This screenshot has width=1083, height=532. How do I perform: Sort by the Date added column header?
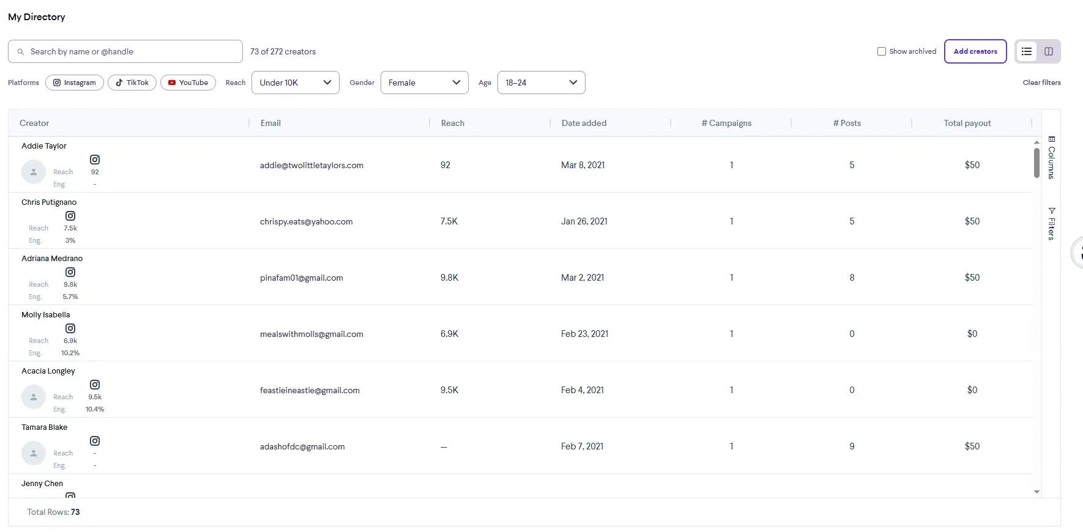pos(584,123)
